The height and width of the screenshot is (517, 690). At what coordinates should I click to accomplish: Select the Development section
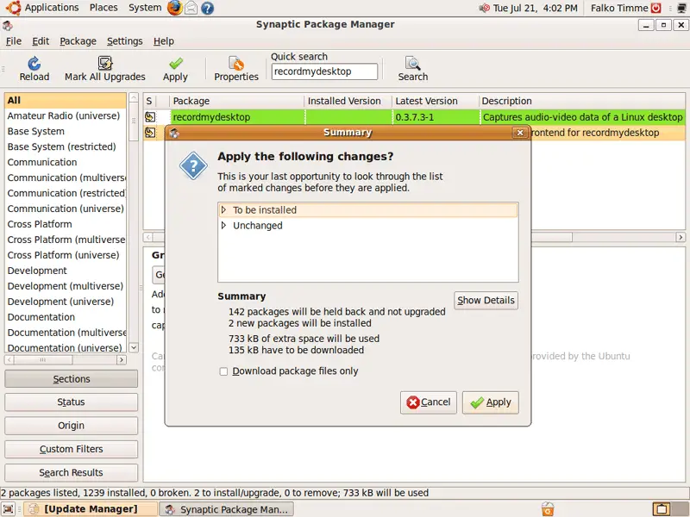pos(66,271)
